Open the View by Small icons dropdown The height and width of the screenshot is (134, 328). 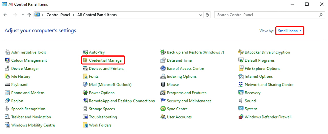pyautogui.click(x=290, y=31)
